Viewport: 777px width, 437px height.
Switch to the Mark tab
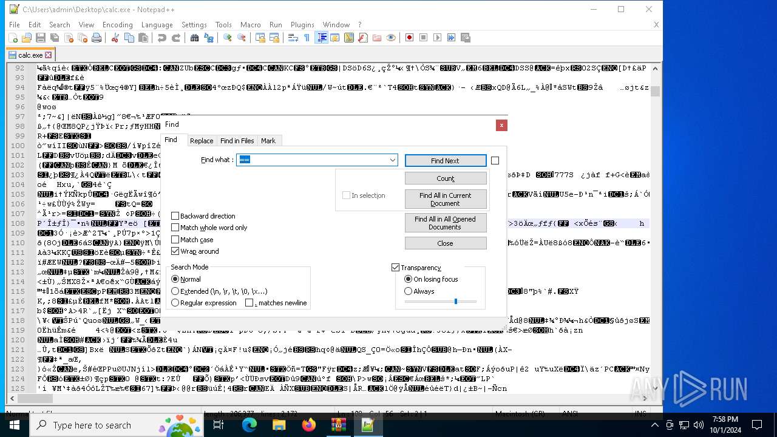[x=268, y=141]
